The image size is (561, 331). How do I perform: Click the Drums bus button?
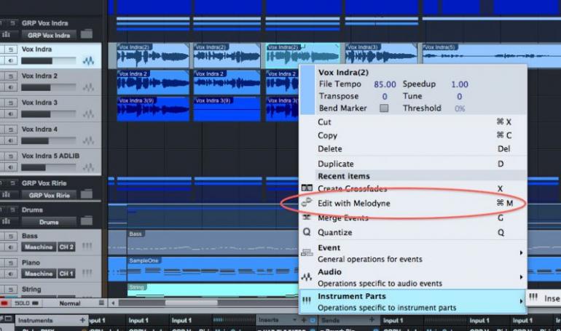(49, 222)
